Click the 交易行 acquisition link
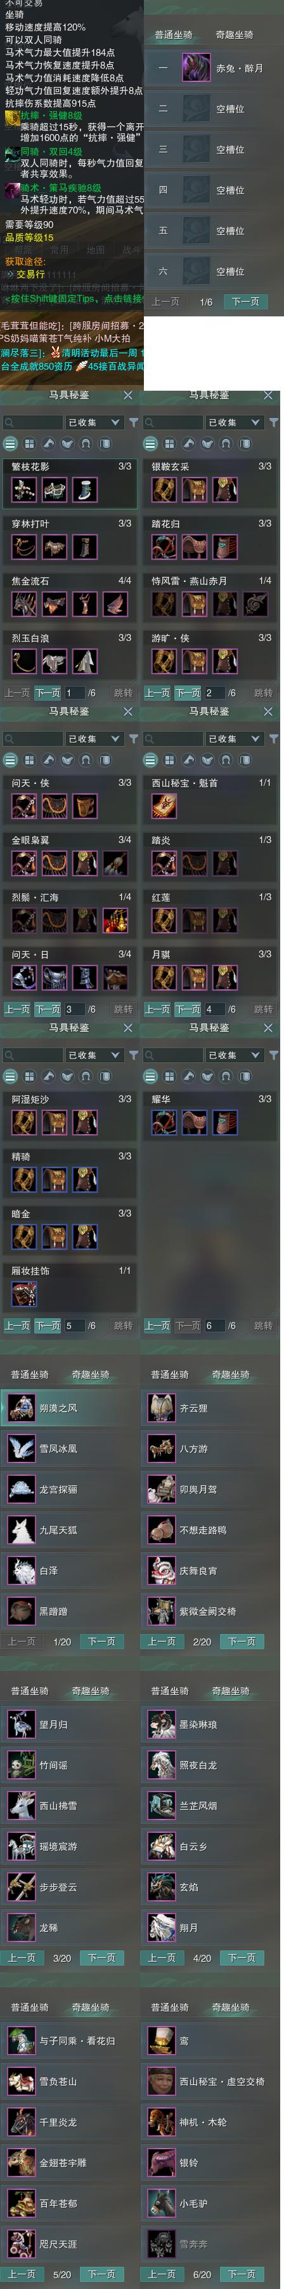 click(x=30, y=274)
